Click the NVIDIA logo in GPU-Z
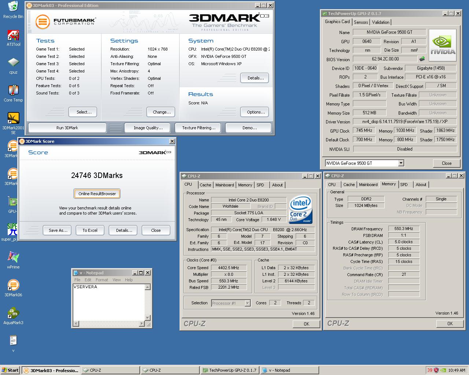 [x=443, y=45]
